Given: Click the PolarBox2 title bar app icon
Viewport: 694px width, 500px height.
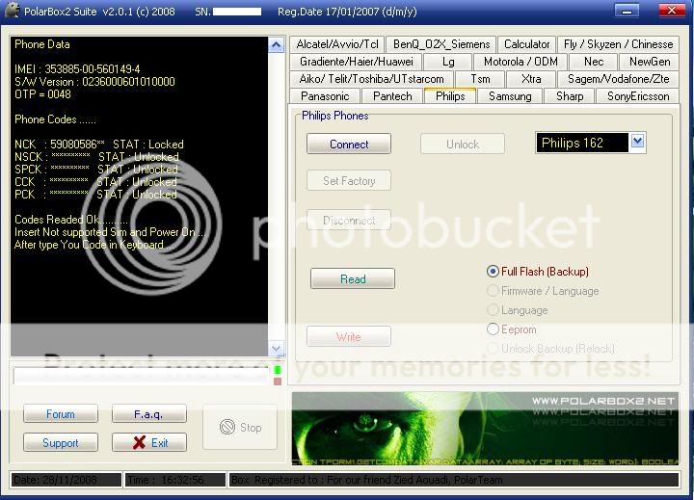Looking at the screenshot, I should tap(12, 10).
